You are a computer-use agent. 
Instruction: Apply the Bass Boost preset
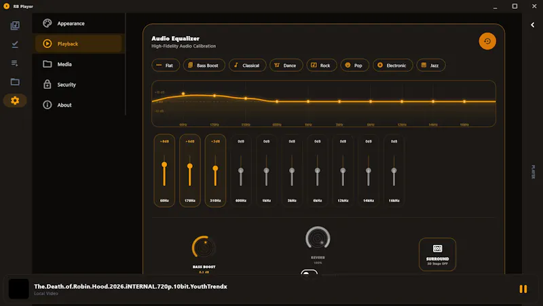[204, 65]
